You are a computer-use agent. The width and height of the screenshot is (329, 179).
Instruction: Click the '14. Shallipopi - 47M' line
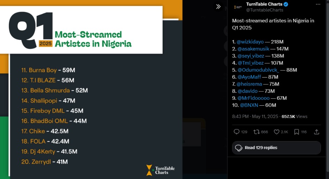48,101
